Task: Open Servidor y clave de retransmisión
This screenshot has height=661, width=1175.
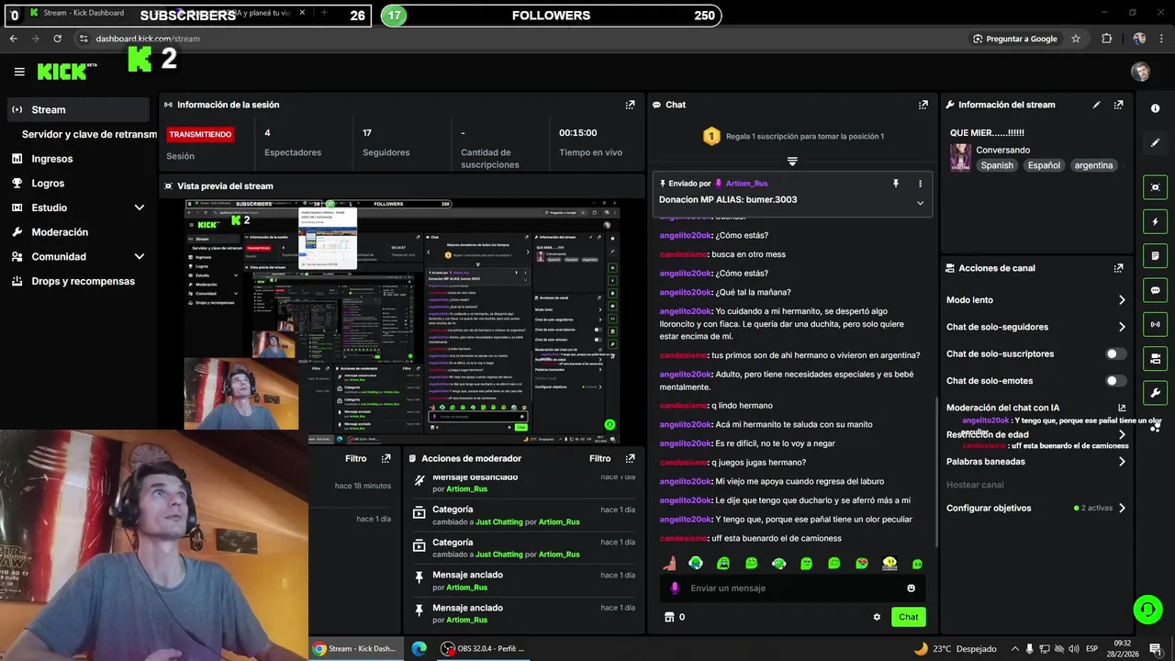Action: (x=89, y=134)
